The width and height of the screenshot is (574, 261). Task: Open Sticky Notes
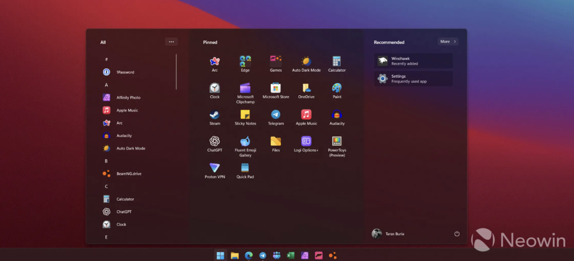pyautogui.click(x=246, y=118)
